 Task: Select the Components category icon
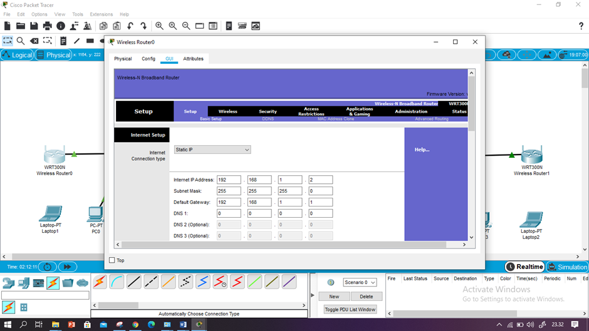[x=38, y=283]
